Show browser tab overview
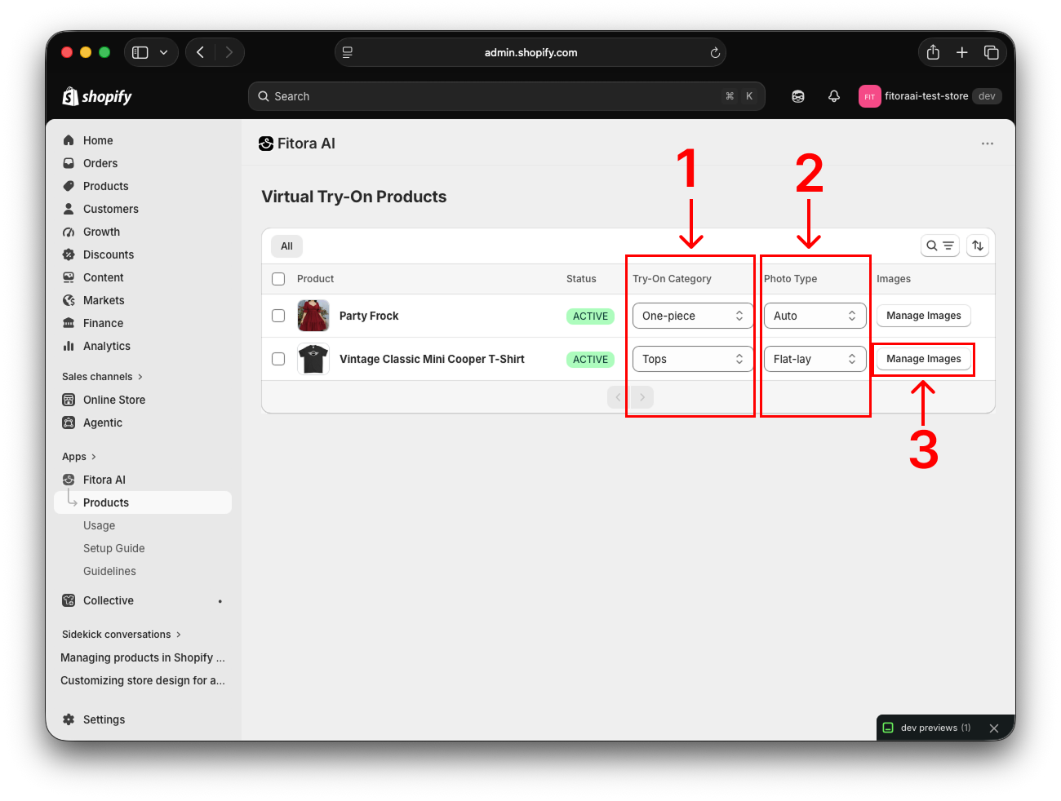This screenshot has width=1061, height=801. point(992,52)
